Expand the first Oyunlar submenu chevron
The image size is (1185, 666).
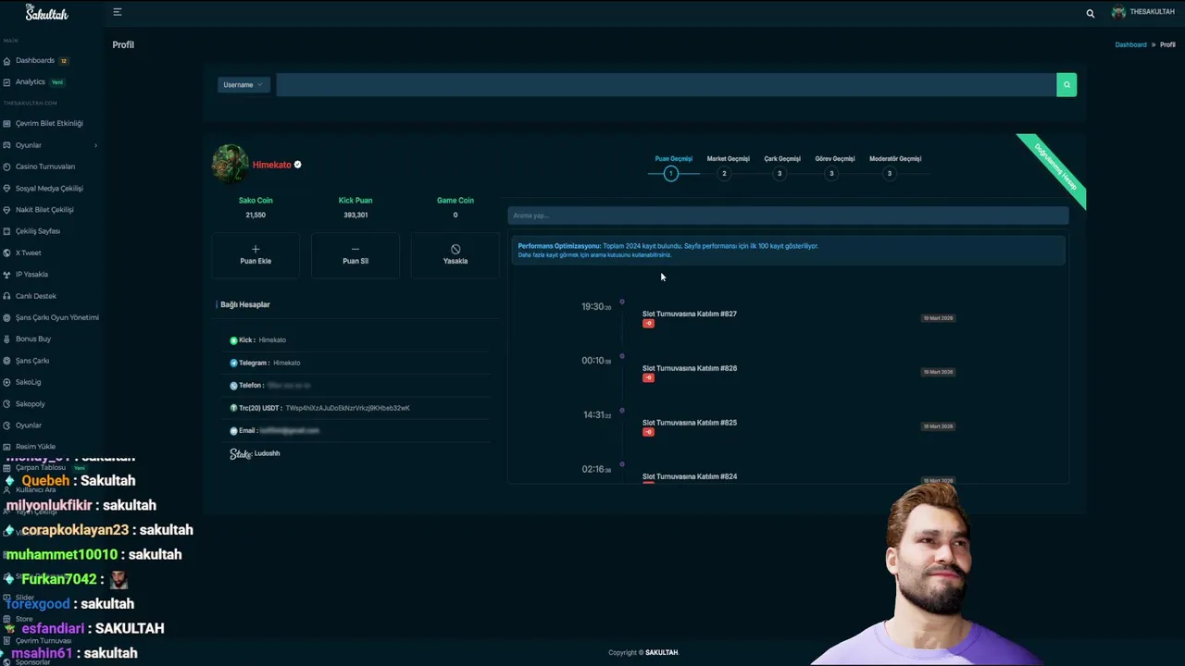tap(95, 145)
